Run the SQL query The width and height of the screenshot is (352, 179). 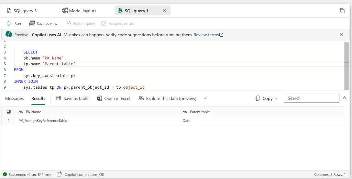point(14,24)
